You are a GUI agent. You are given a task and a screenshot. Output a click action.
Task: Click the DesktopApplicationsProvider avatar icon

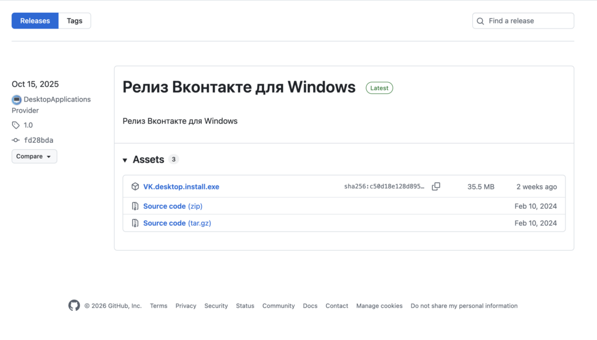coord(16,100)
